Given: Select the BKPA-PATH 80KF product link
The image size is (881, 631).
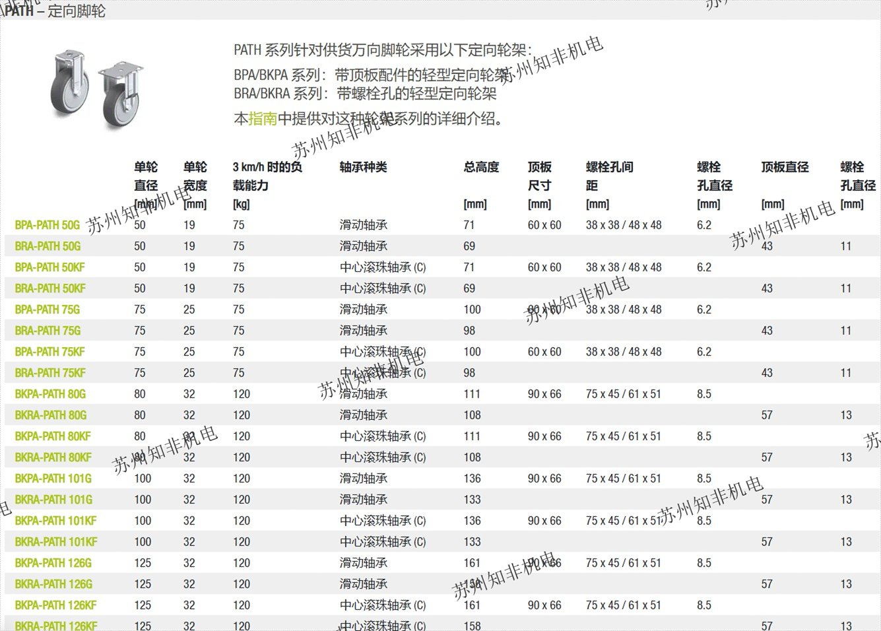Looking at the screenshot, I should pos(53,436).
